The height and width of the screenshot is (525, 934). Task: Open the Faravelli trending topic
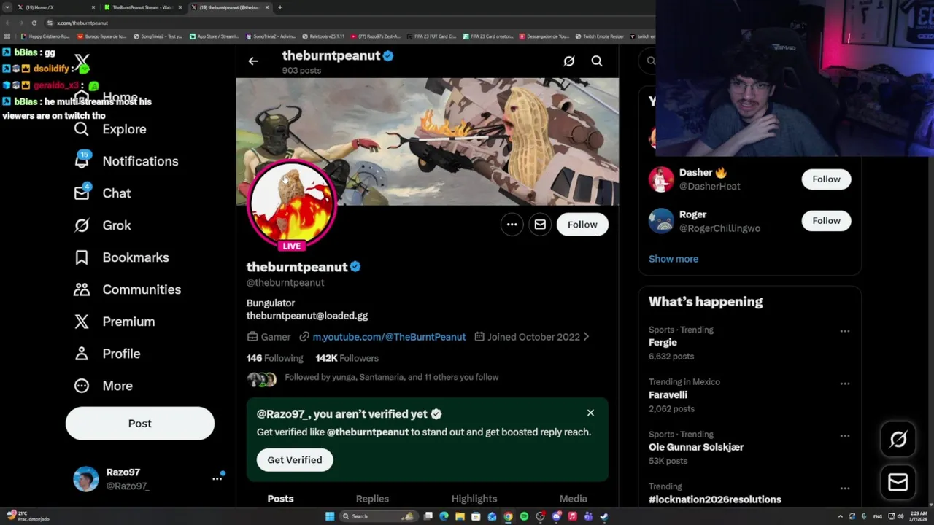(668, 395)
